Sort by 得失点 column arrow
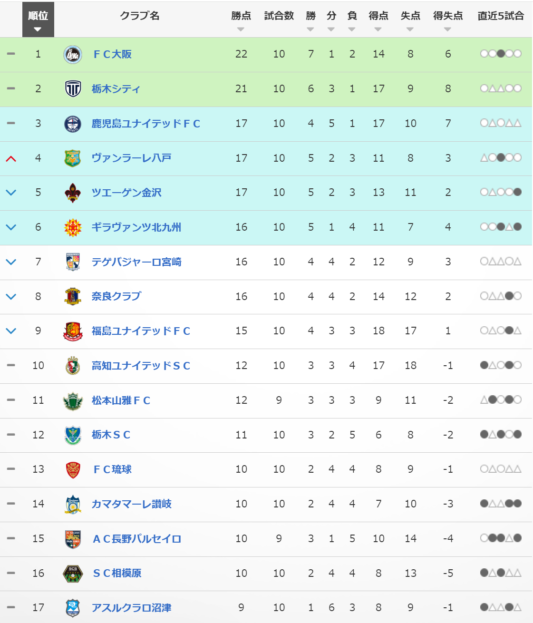This screenshot has height=623, width=533. point(447,29)
